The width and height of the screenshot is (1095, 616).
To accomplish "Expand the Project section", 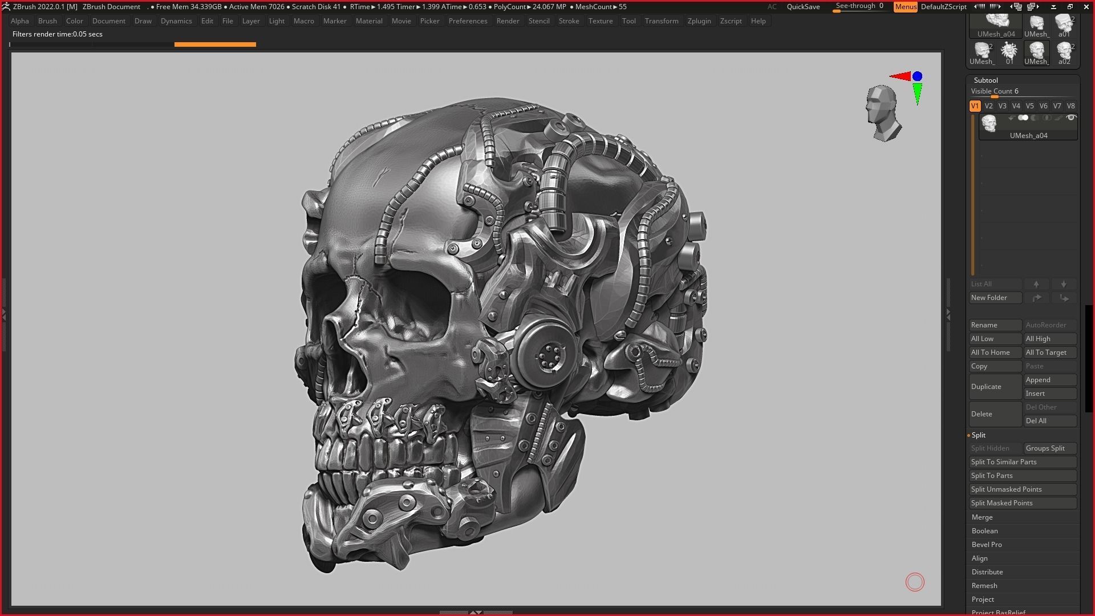I will [983, 599].
